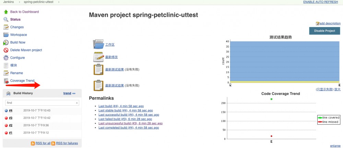The image size is (343, 148).
Task: Click the Delete Maven project icon
Action: pos(6,50)
